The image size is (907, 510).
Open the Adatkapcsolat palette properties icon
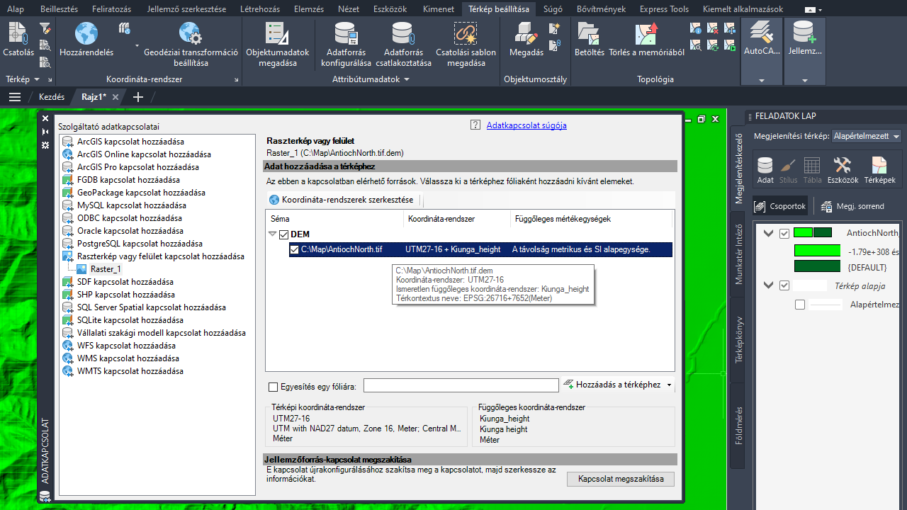point(45,145)
